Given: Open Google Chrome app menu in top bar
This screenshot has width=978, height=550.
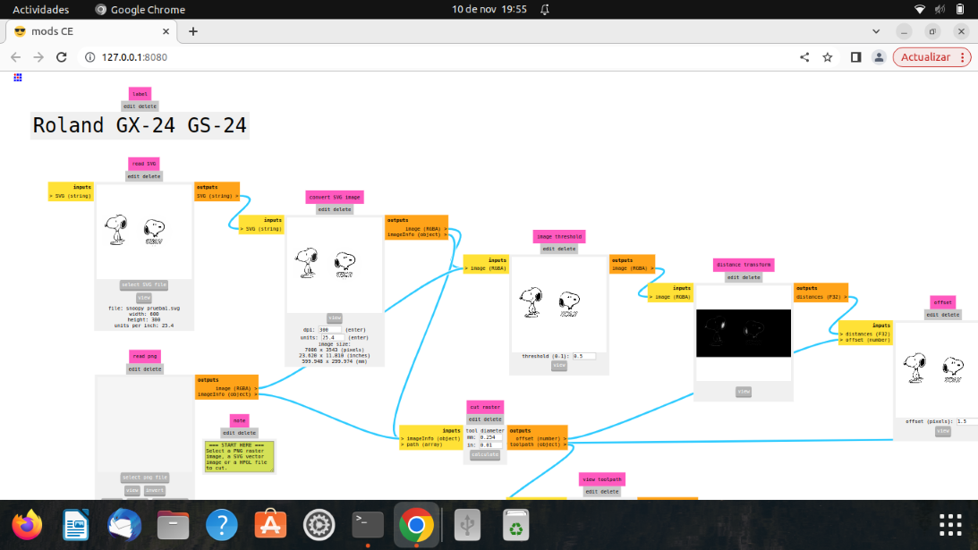Looking at the screenshot, I should click(140, 9).
